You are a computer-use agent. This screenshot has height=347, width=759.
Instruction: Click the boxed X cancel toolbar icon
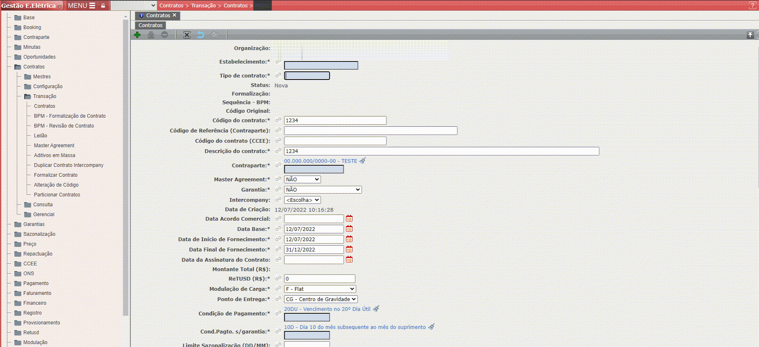point(186,35)
